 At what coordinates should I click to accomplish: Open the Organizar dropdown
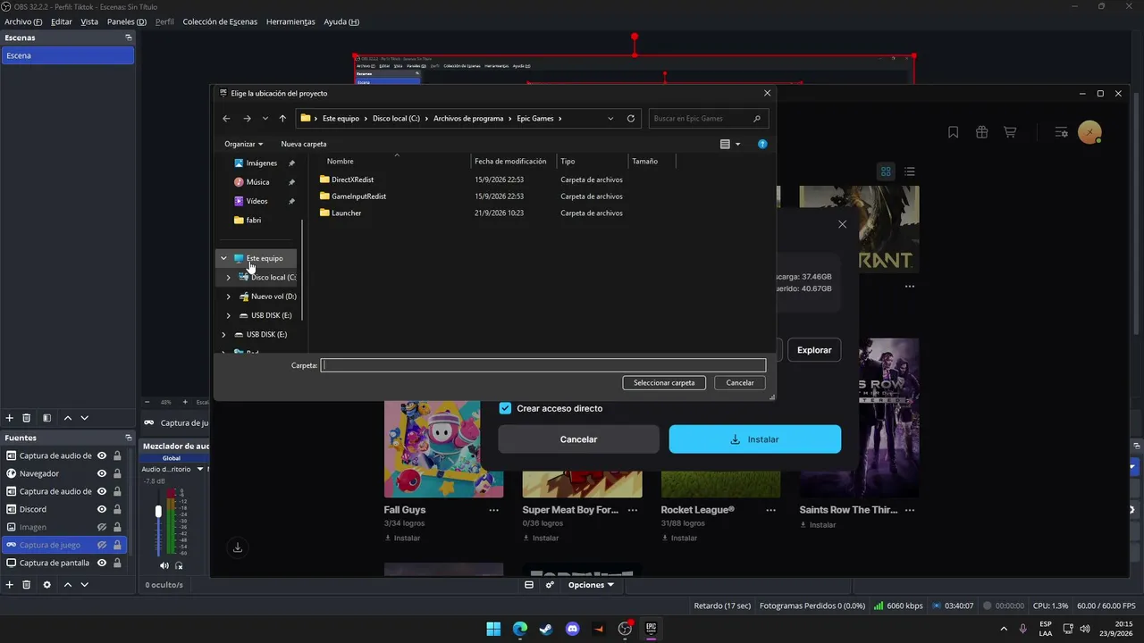point(243,144)
